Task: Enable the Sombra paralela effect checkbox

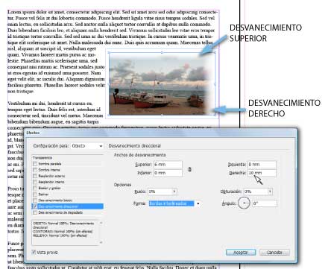Action: click(35, 164)
